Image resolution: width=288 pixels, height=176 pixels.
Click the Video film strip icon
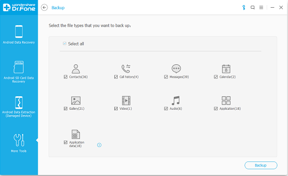(126, 101)
